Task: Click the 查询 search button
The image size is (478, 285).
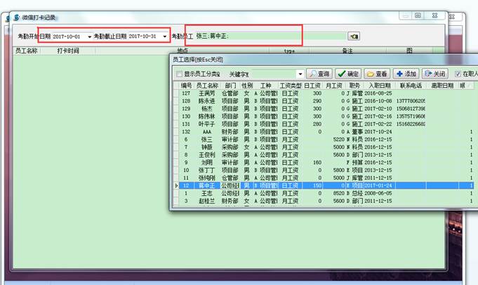Action: [x=320, y=74]
